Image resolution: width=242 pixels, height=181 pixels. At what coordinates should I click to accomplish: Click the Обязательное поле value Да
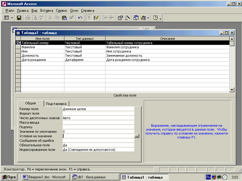pyautogui.click(x=98, y=145)
